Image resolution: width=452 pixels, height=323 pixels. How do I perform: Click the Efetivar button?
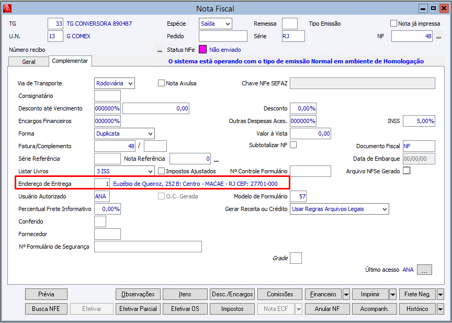pyautogui.click(x=92, y=309)
